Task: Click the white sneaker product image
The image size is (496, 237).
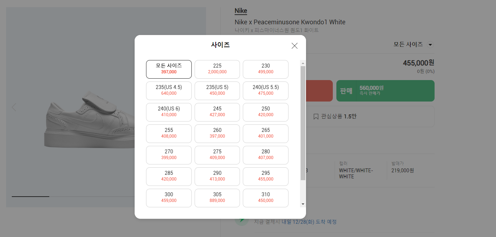Action: point(89,120)
